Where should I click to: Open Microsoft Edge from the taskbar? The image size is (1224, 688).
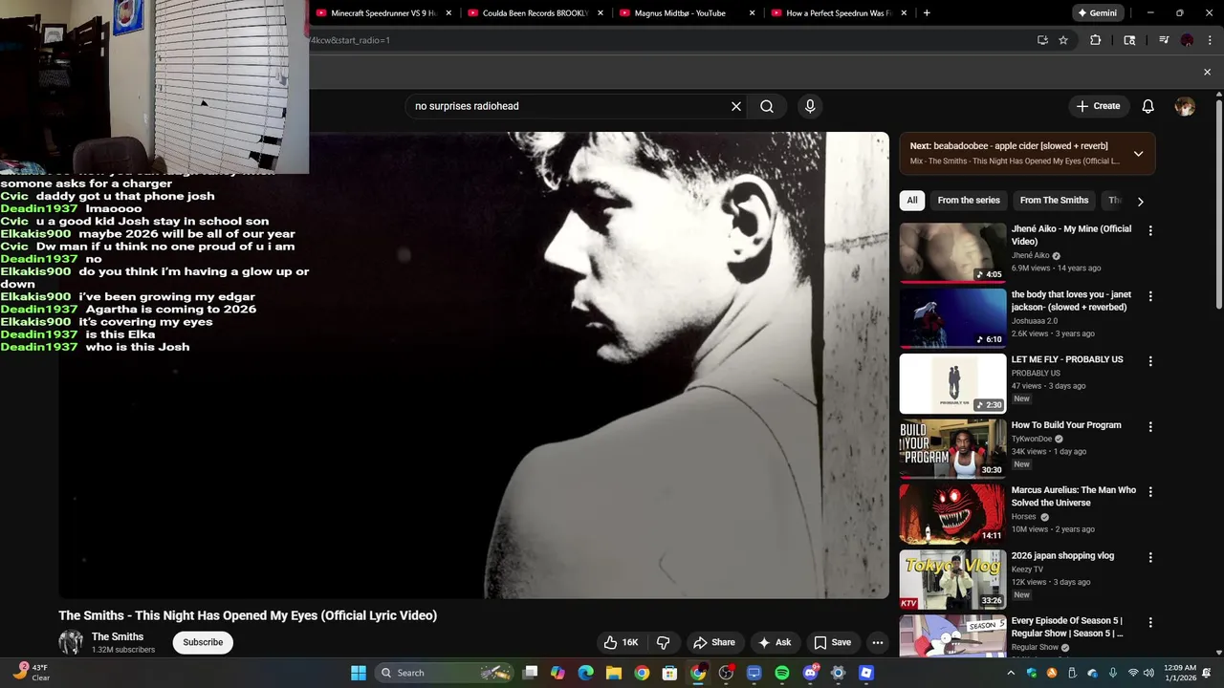(585, 673)
